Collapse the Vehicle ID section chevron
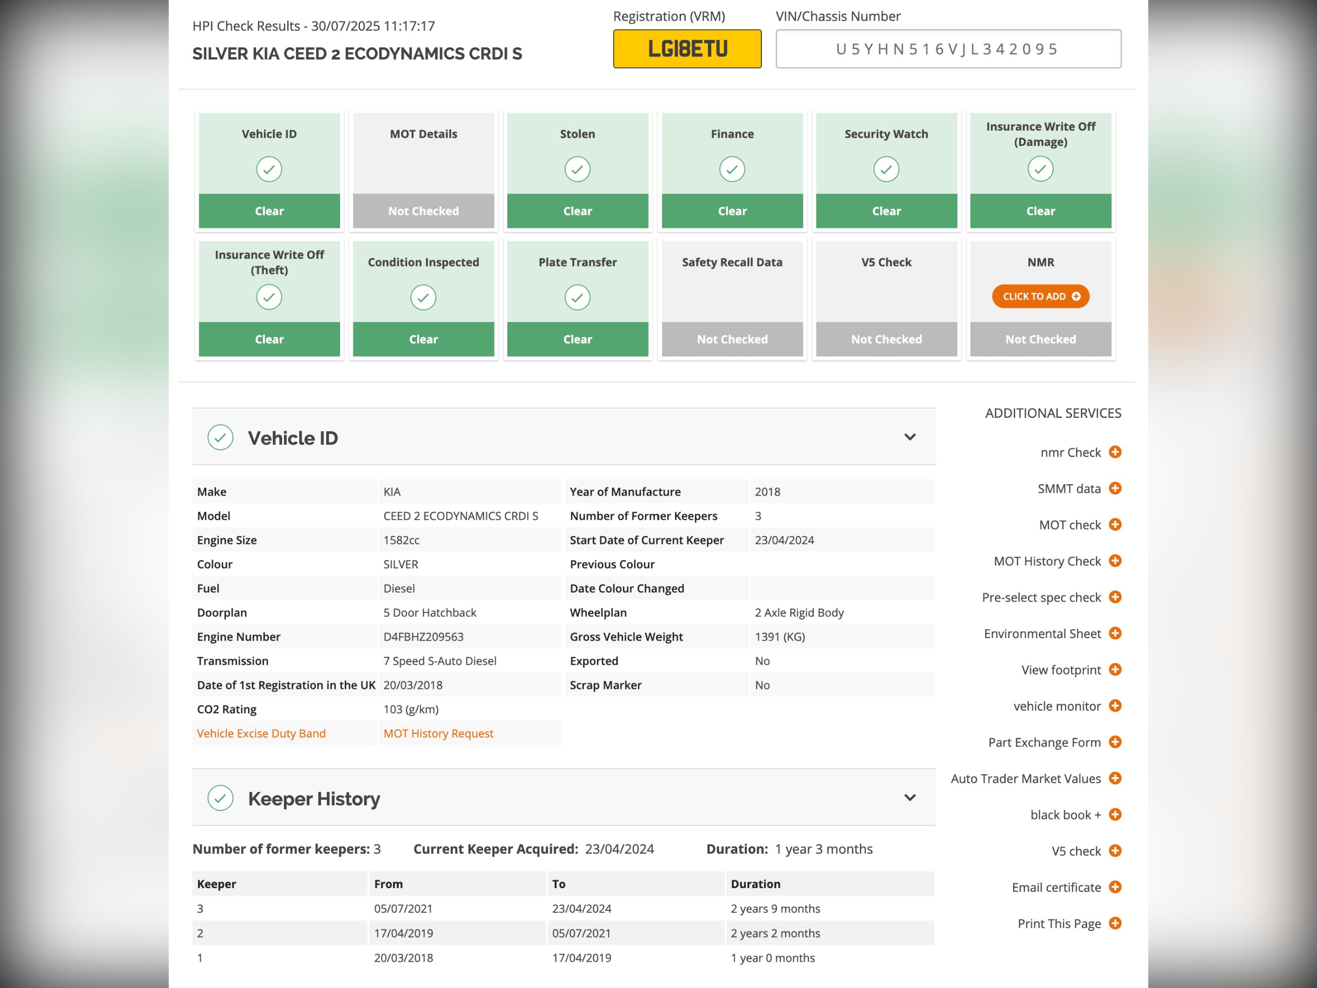 910,437
